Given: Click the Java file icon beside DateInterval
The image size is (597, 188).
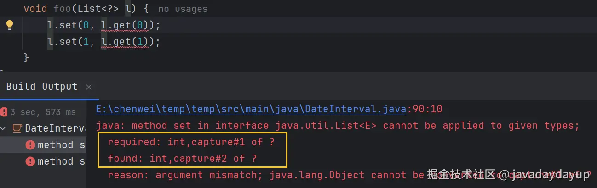Looking at the screenshot, I should point(17,128).
